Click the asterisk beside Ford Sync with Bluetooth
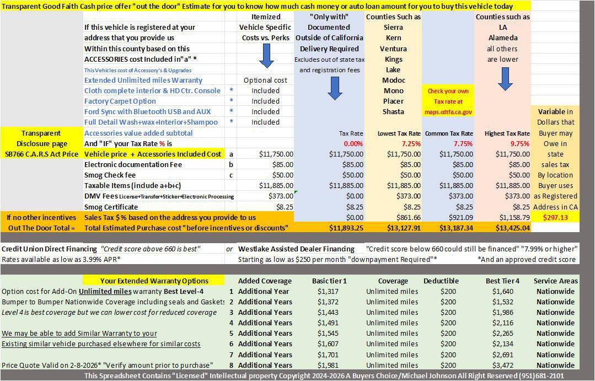This screenshot has width=595, height=381. click(231, 111)
